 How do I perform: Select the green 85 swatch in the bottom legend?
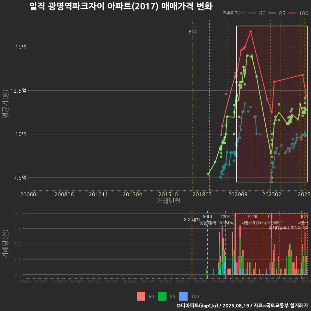[162, 296]
